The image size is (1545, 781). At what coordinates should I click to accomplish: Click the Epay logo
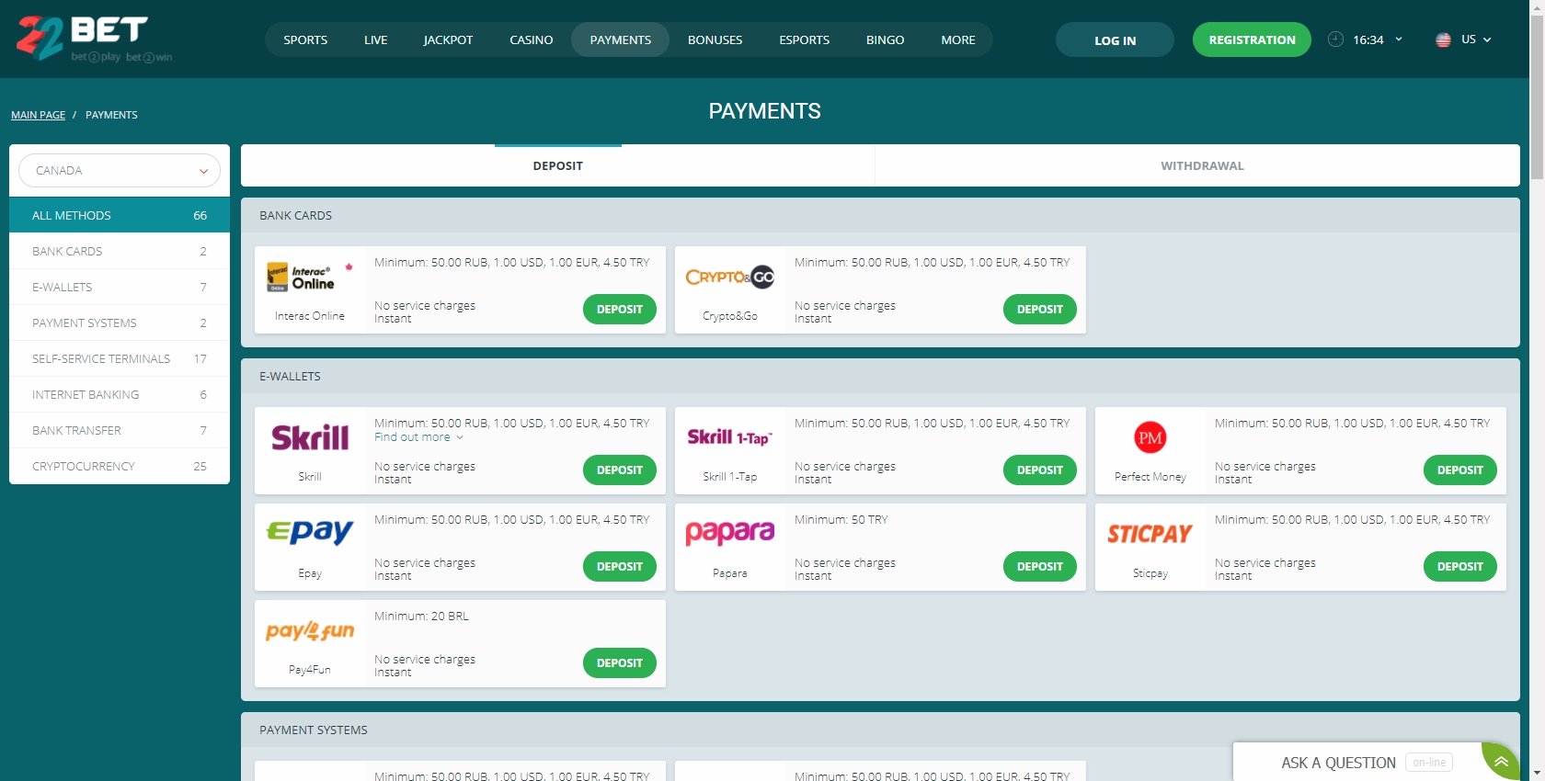(x=310, y=533)
